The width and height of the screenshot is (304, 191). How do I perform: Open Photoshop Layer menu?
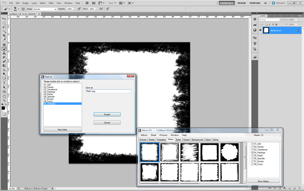[34, 3]
